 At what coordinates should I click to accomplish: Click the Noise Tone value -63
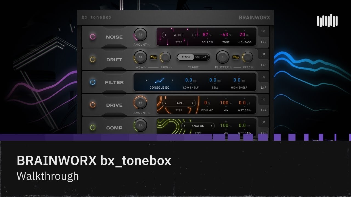click(224, 35)
